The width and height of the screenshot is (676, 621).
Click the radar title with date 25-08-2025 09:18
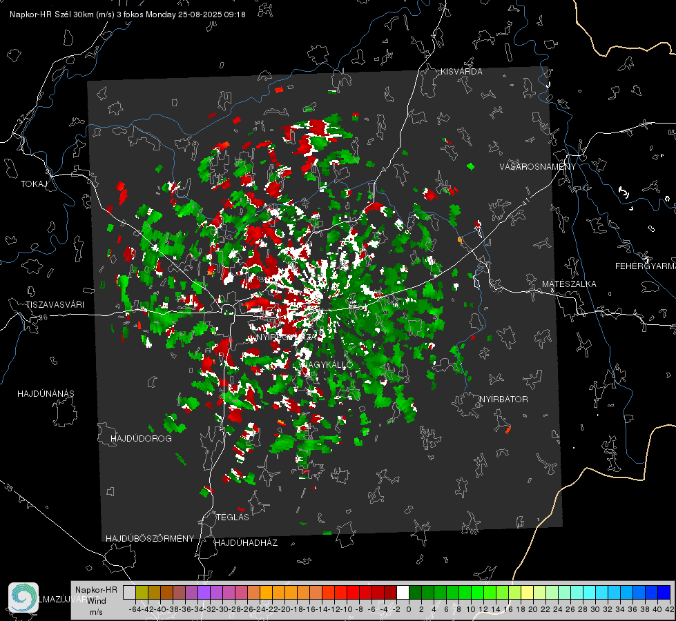click(128, 14)
